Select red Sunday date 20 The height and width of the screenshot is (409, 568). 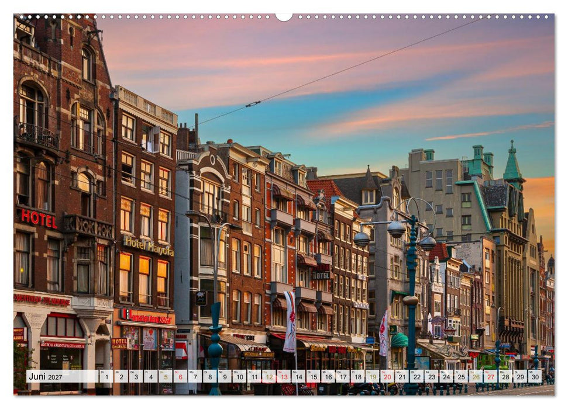point(388,376)
